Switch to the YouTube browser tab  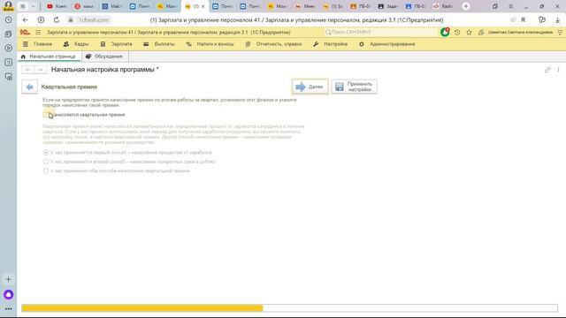(x=57, y=6)
